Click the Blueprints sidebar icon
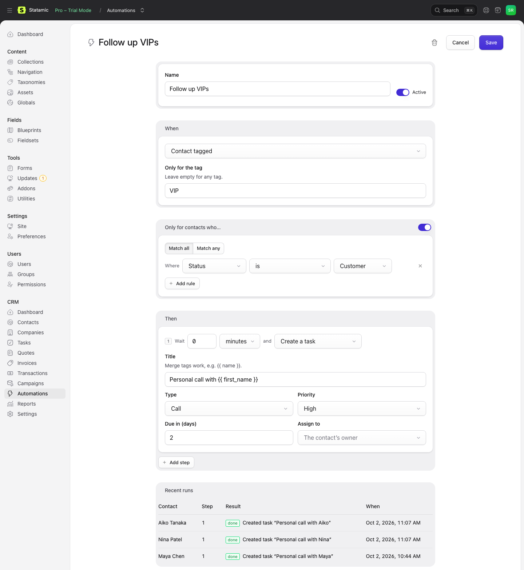This screenshot has height=570, width=524. [10, 130]
